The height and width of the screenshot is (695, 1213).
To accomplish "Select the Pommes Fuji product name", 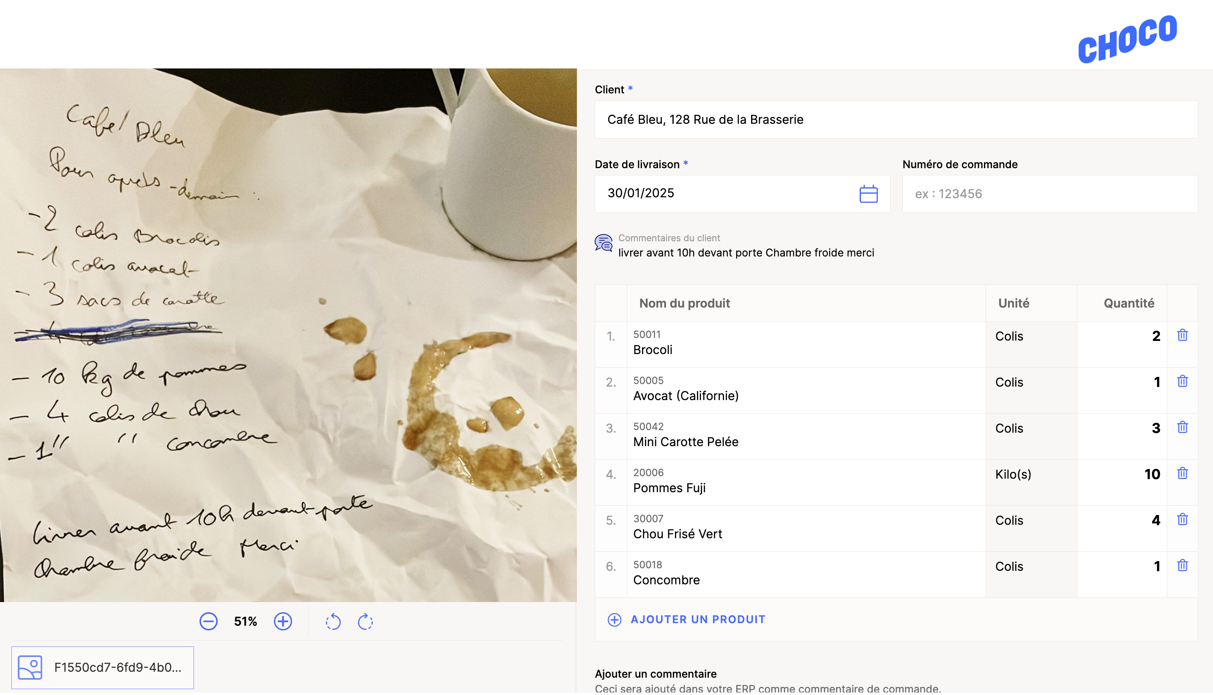I will click(669, 488).
